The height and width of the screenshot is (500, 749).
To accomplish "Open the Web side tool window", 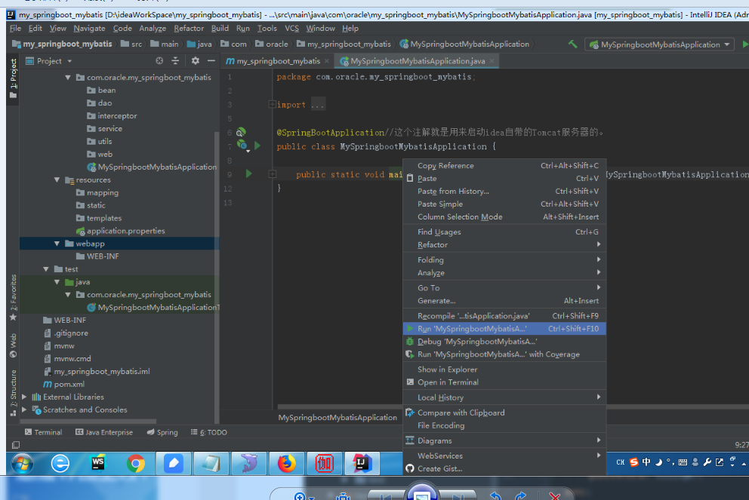I will tap(14, 345).
